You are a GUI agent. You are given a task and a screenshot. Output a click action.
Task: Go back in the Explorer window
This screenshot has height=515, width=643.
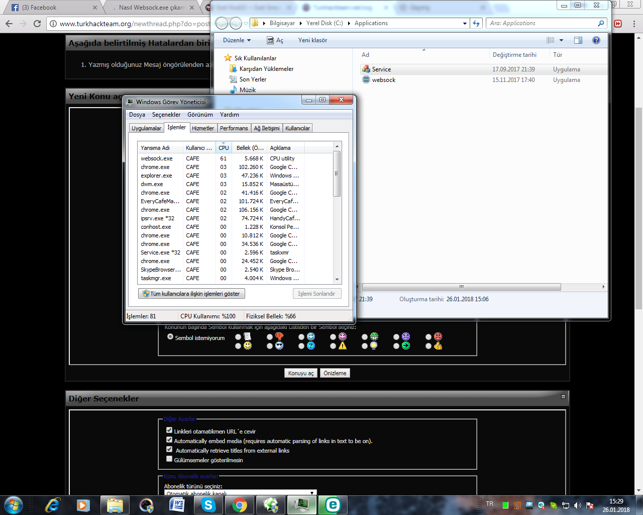[x=222, y=23]
